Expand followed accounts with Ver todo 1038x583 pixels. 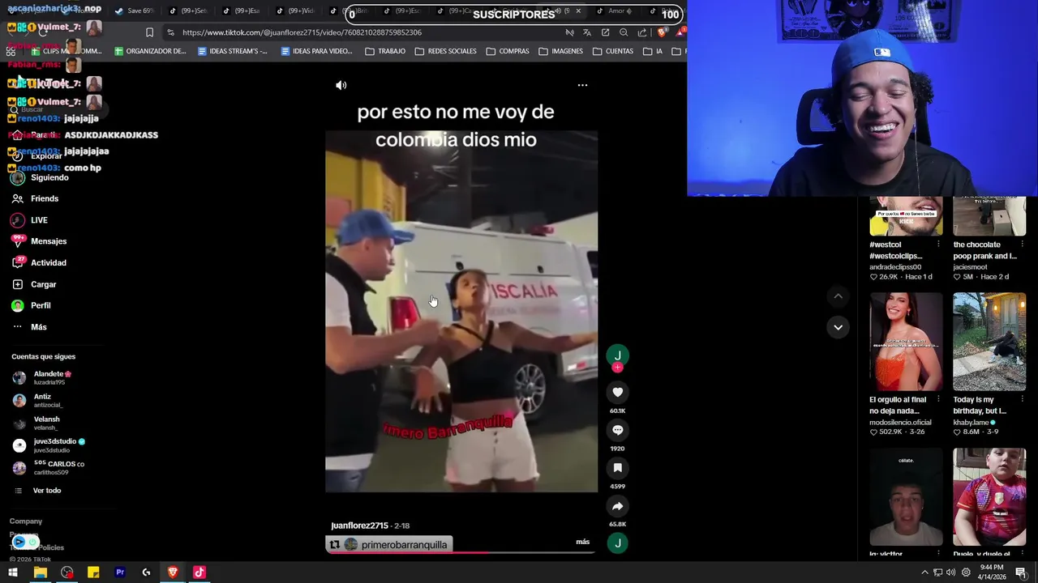(46, 491)
